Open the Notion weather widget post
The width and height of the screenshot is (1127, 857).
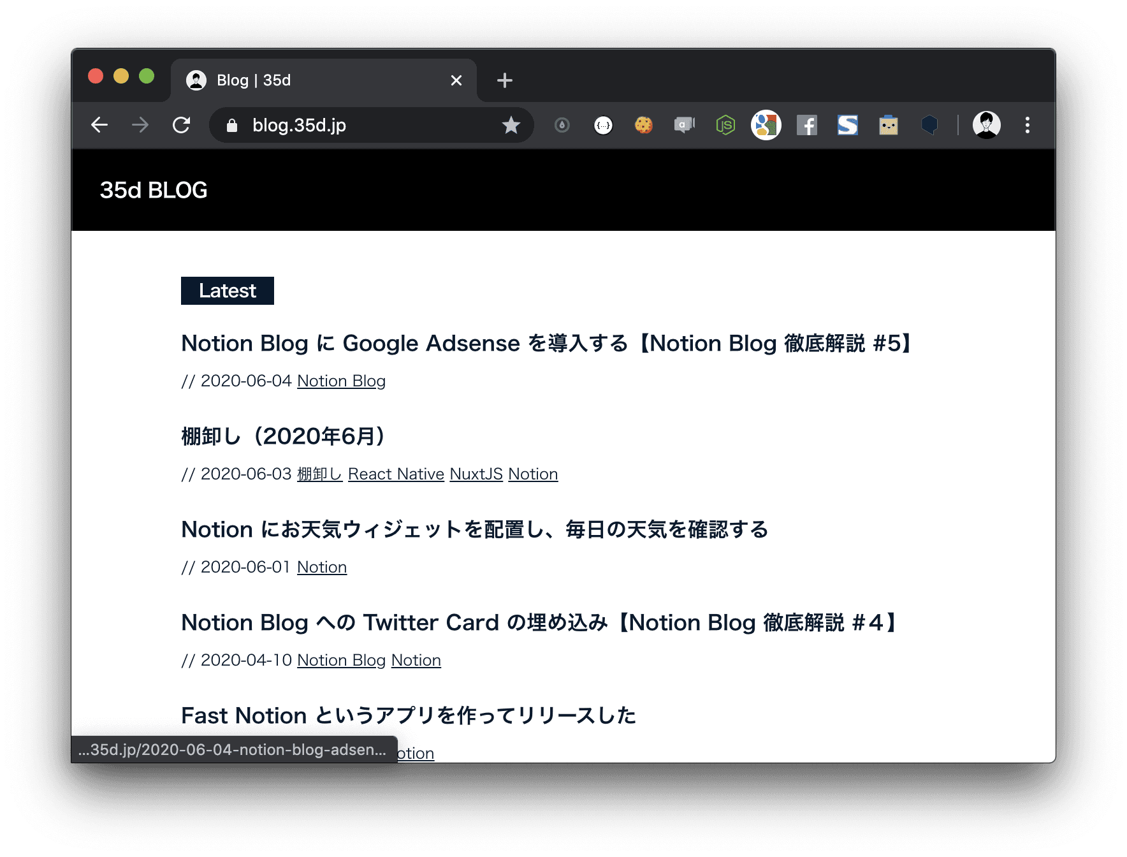point(475,529)
